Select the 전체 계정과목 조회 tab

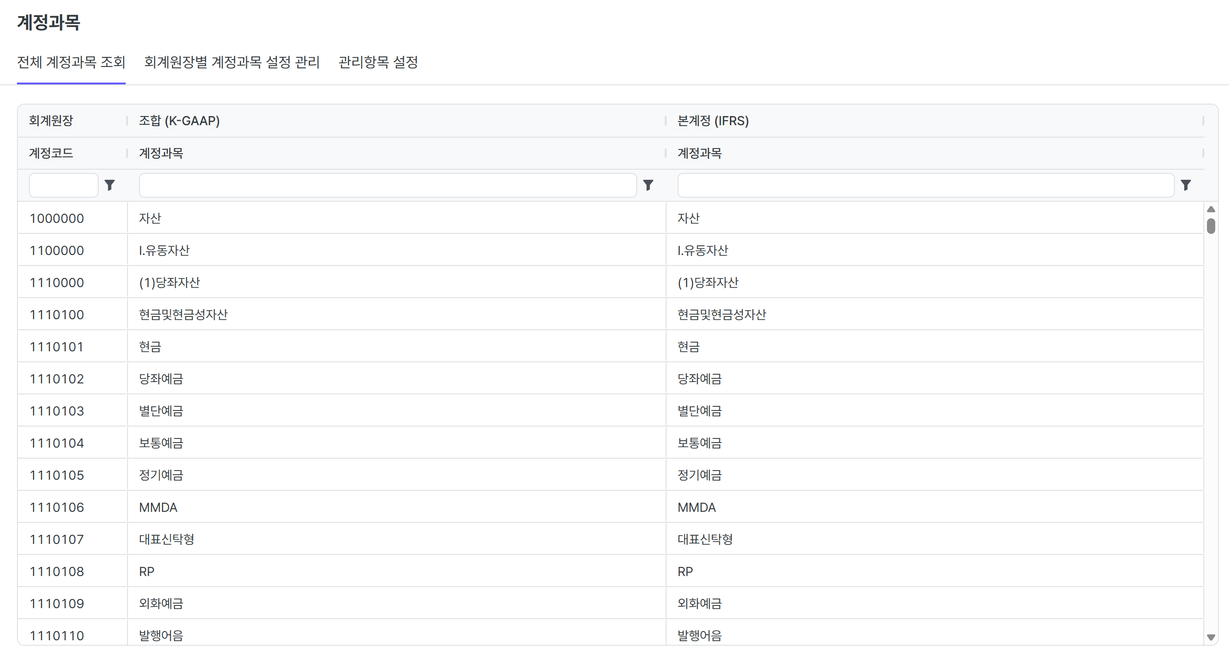click(x=71, y=62)
